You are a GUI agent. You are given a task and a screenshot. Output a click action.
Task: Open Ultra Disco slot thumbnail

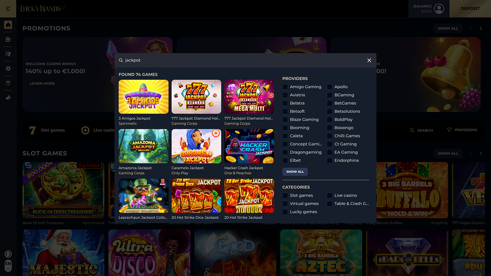149,253
